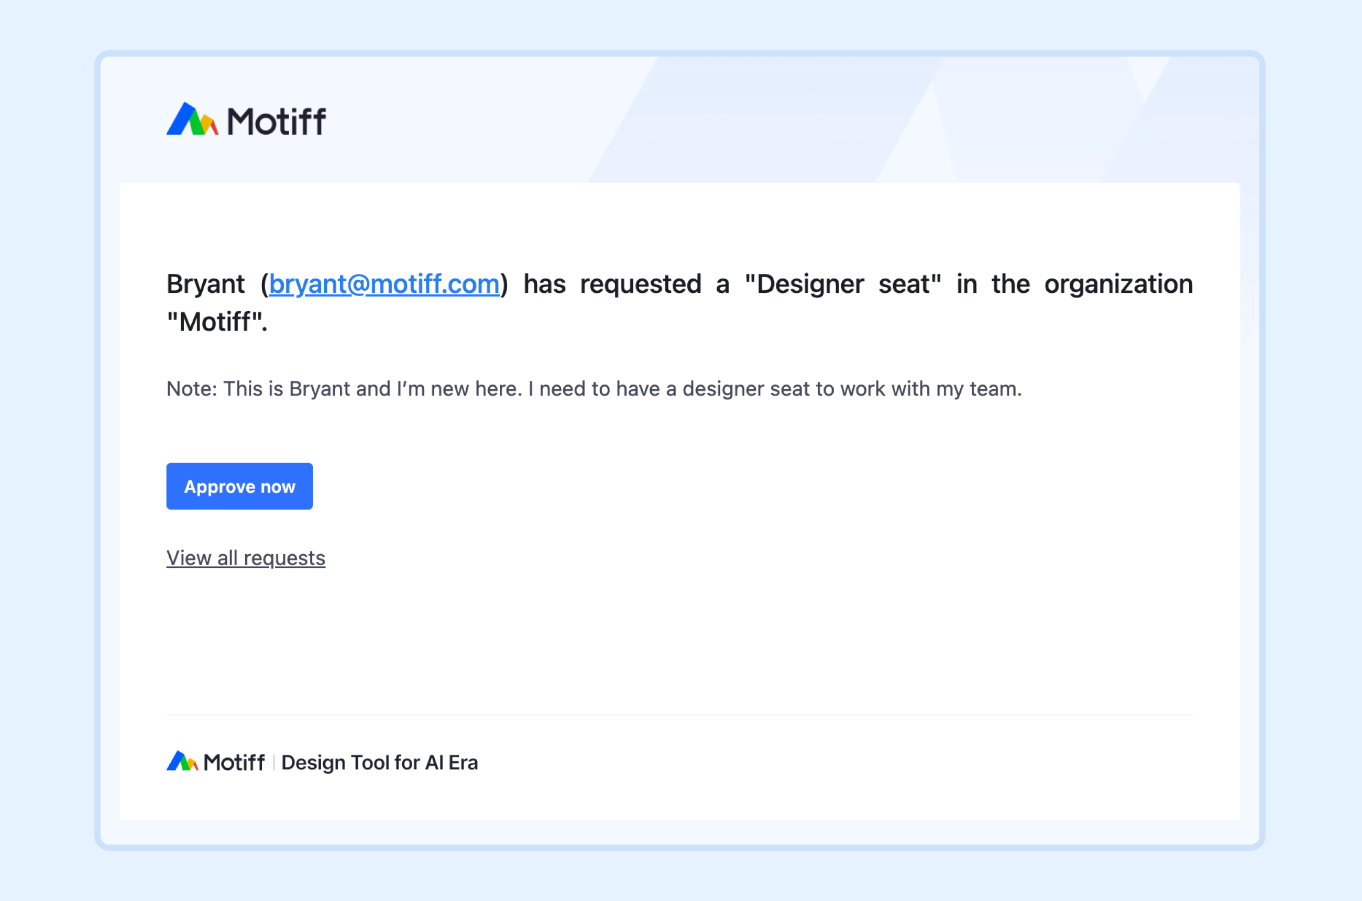Open the bryant@motiff.com email link

pyautogui.click(x=385, y=284)
